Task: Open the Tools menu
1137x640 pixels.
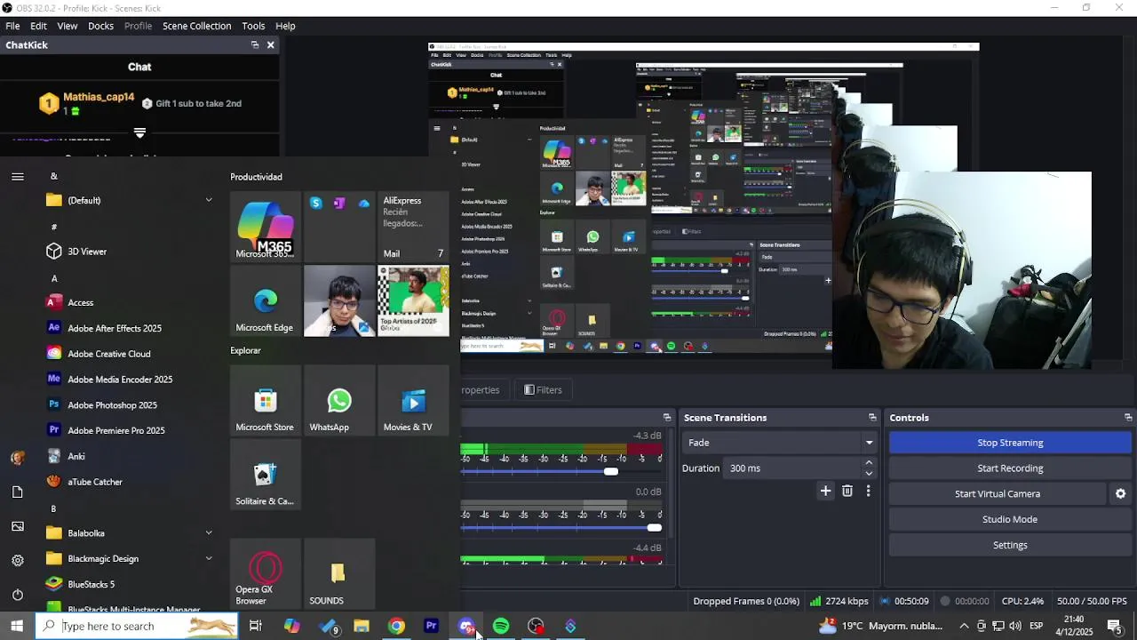Action: (x=253, y=26)
